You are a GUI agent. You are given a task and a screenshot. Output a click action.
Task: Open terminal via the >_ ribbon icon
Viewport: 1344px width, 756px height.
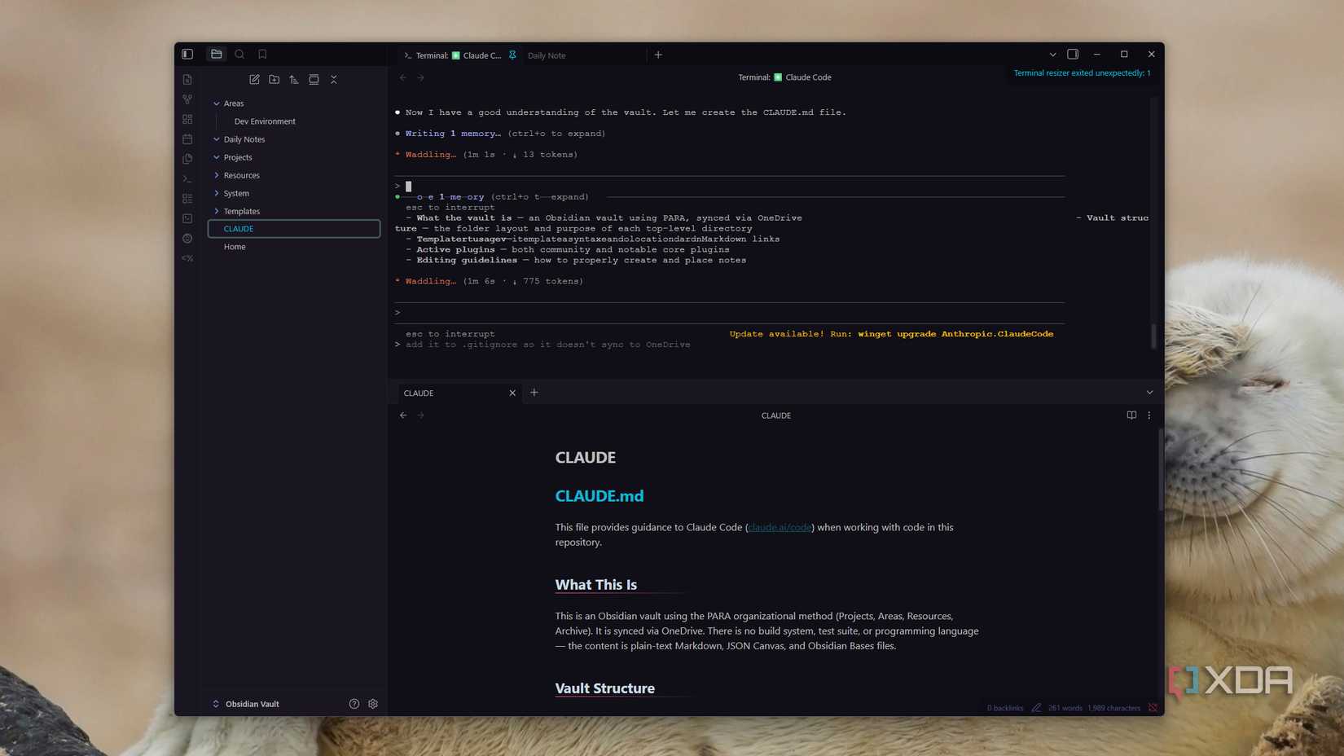tap(187, 179)
